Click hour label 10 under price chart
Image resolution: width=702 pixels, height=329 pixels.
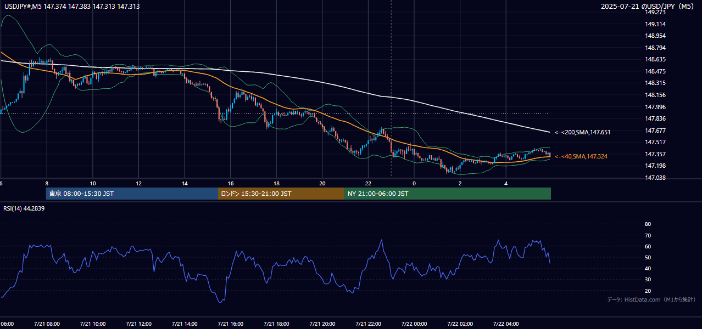point(93,183)
